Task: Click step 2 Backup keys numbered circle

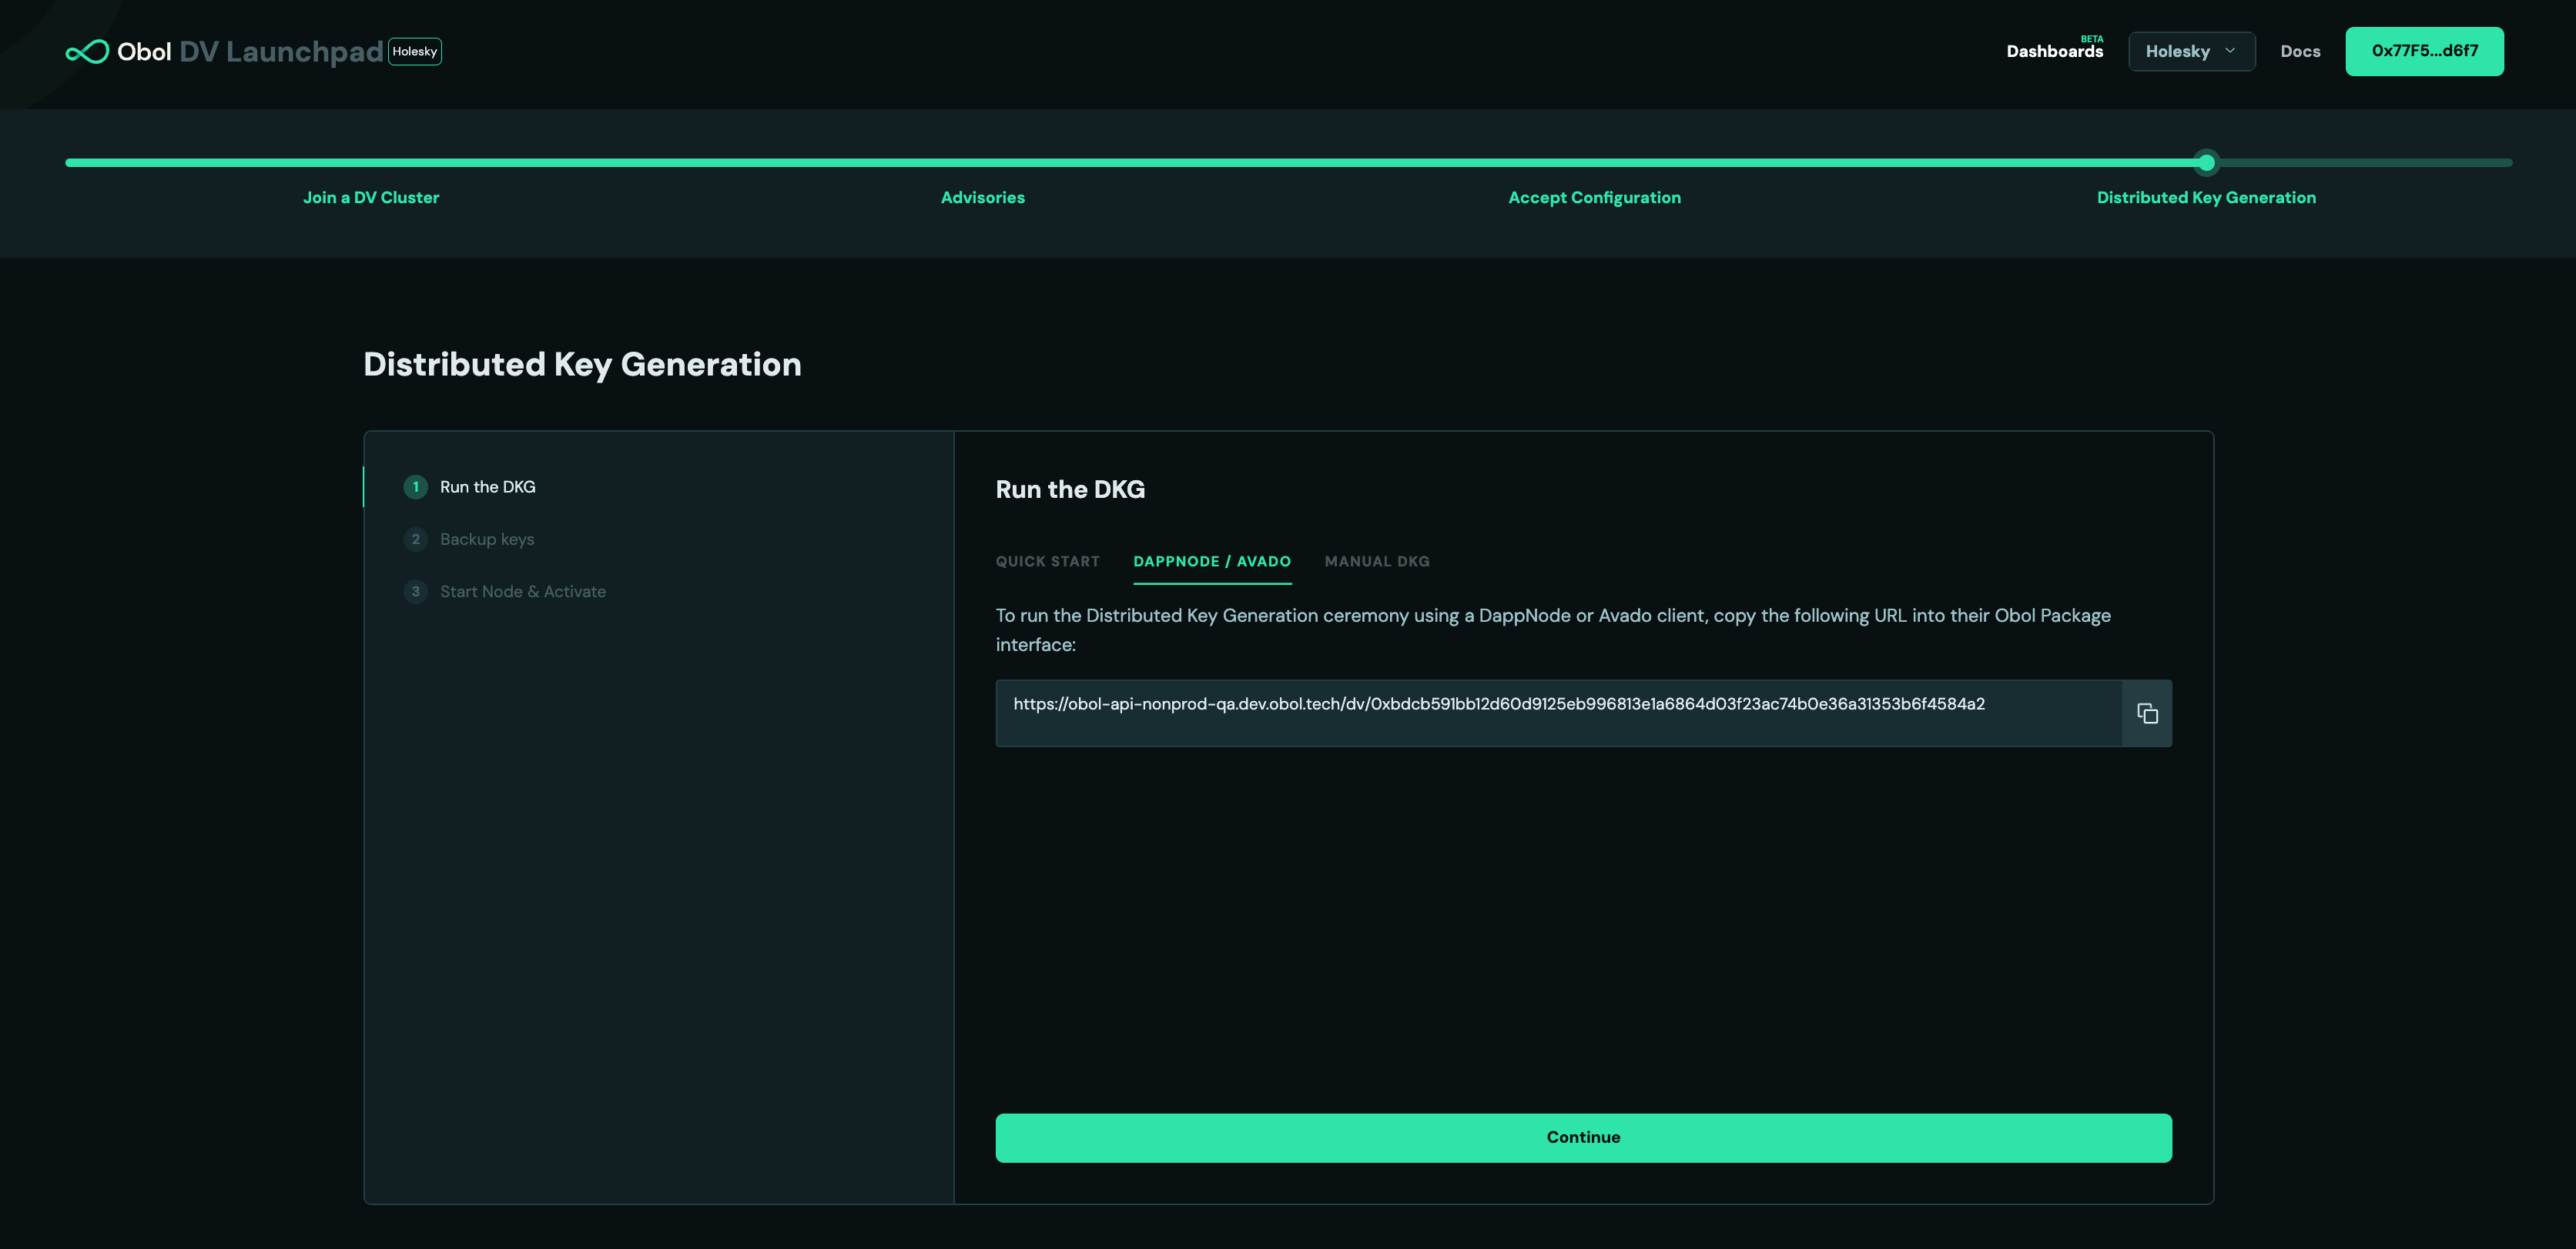Action: tap(416, 539)
